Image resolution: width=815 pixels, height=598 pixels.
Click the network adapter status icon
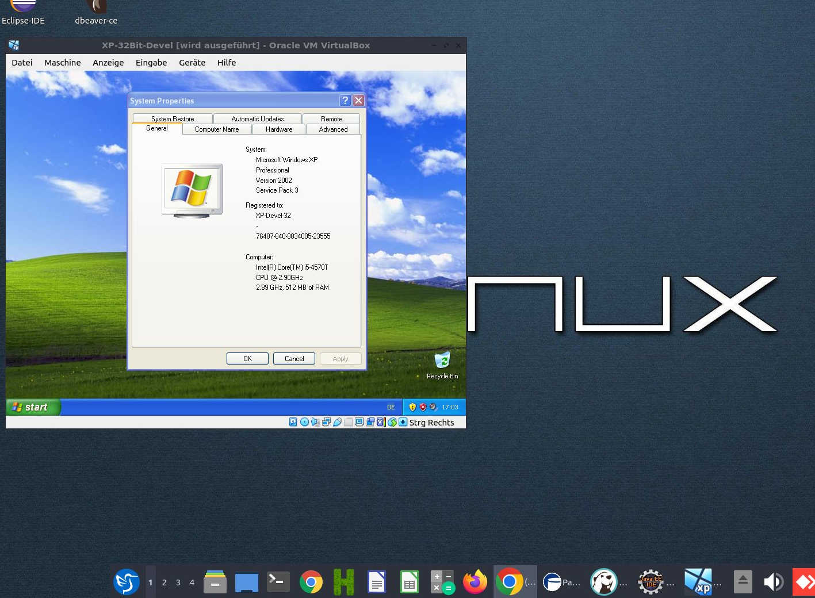click(326, 422)
